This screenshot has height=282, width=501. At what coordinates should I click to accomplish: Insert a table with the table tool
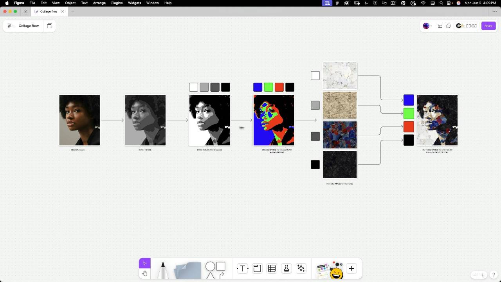click(x=272, y=268)
